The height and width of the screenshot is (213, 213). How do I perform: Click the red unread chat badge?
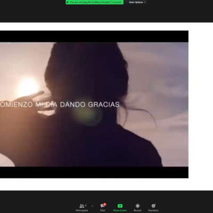[x=105, y=204]
